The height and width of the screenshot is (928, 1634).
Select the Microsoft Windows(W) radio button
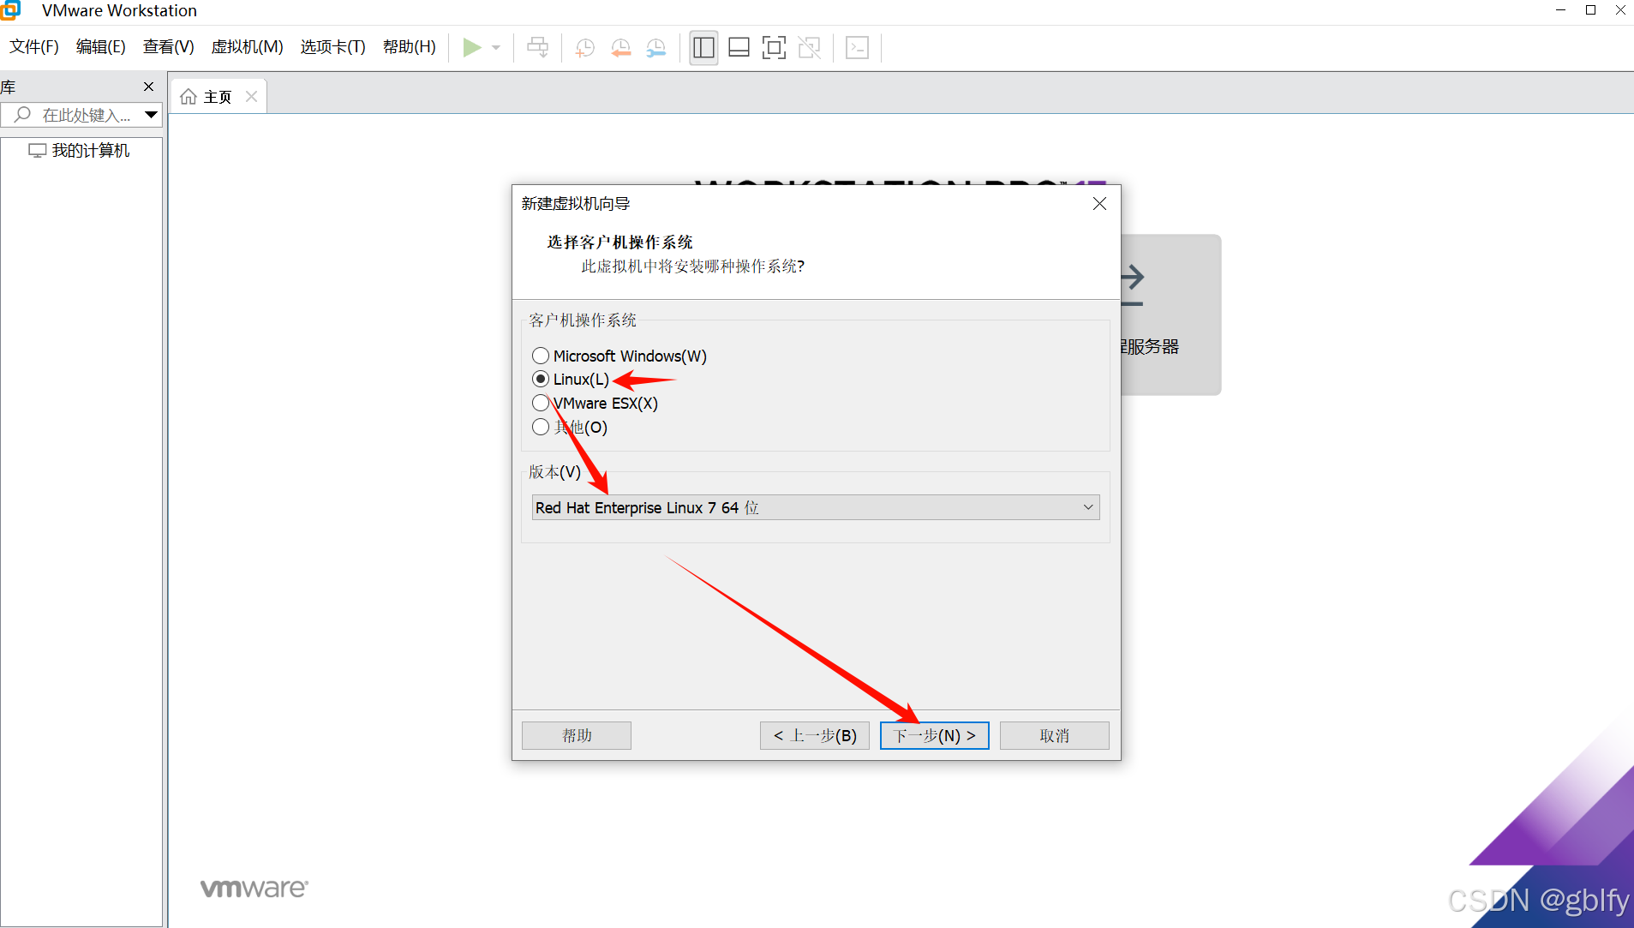tap(540, 356)
